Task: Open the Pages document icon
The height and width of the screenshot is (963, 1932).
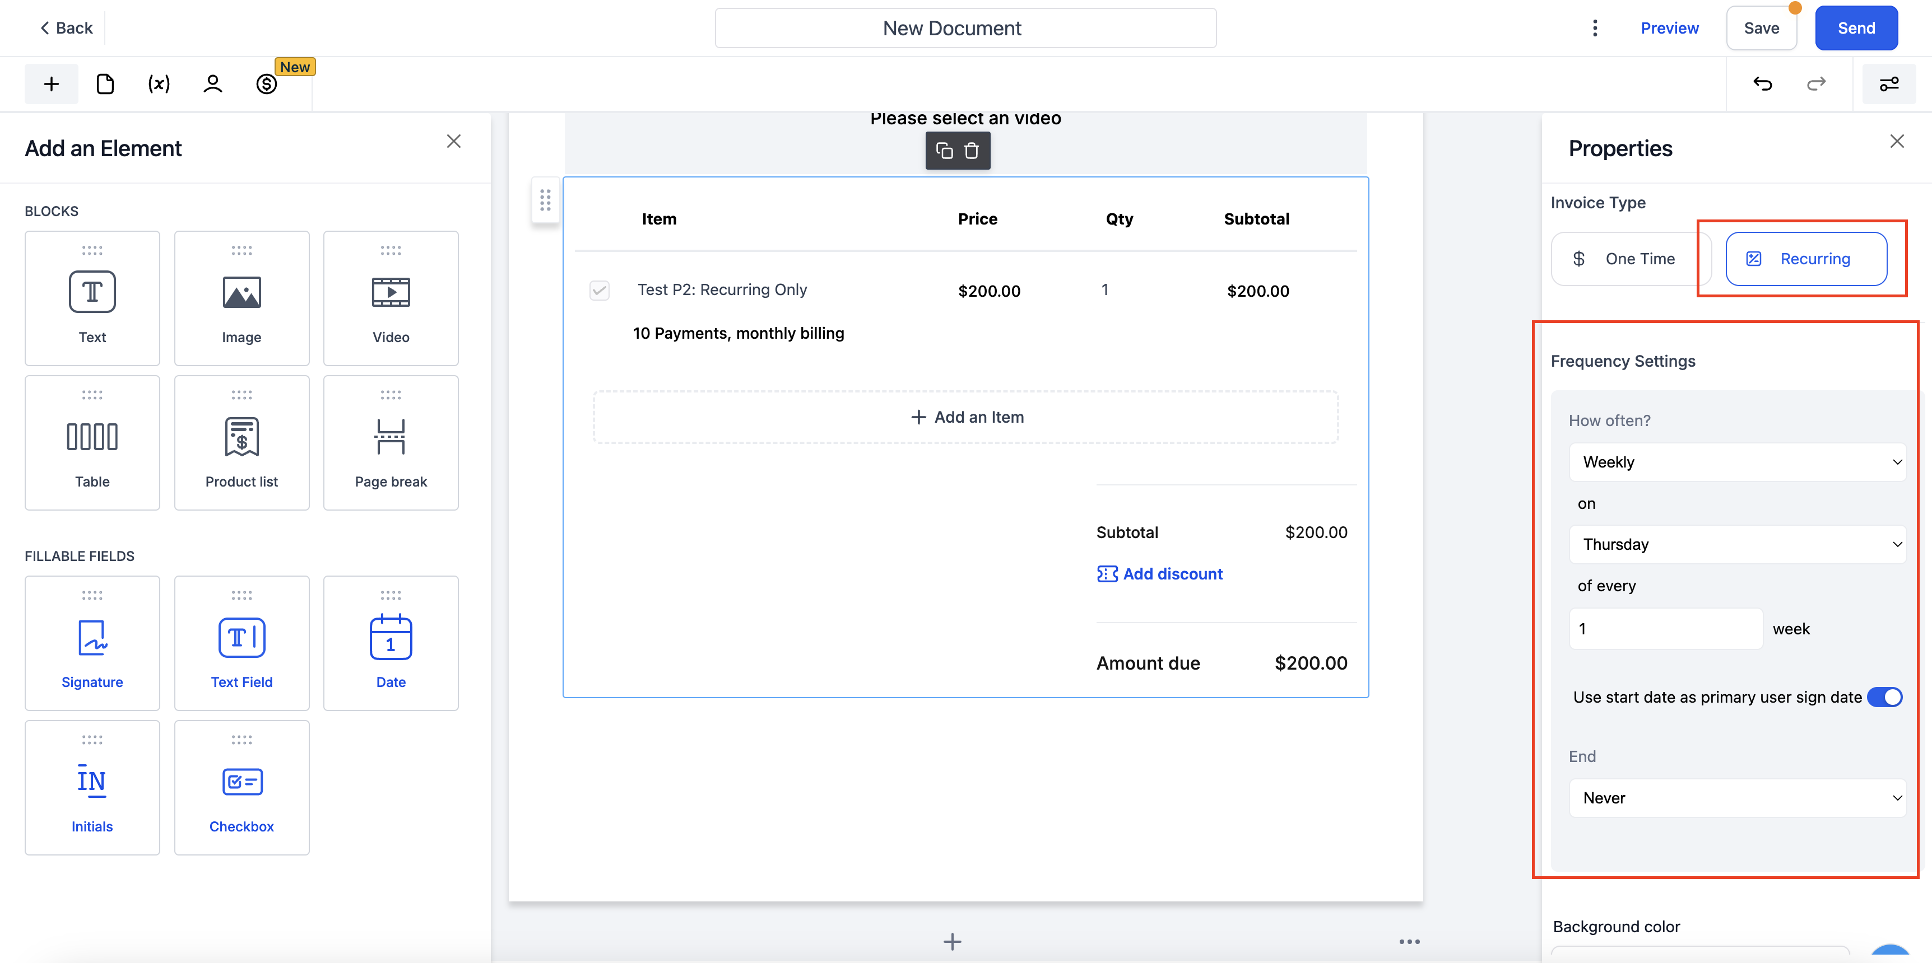Action: tap(105, 84)
